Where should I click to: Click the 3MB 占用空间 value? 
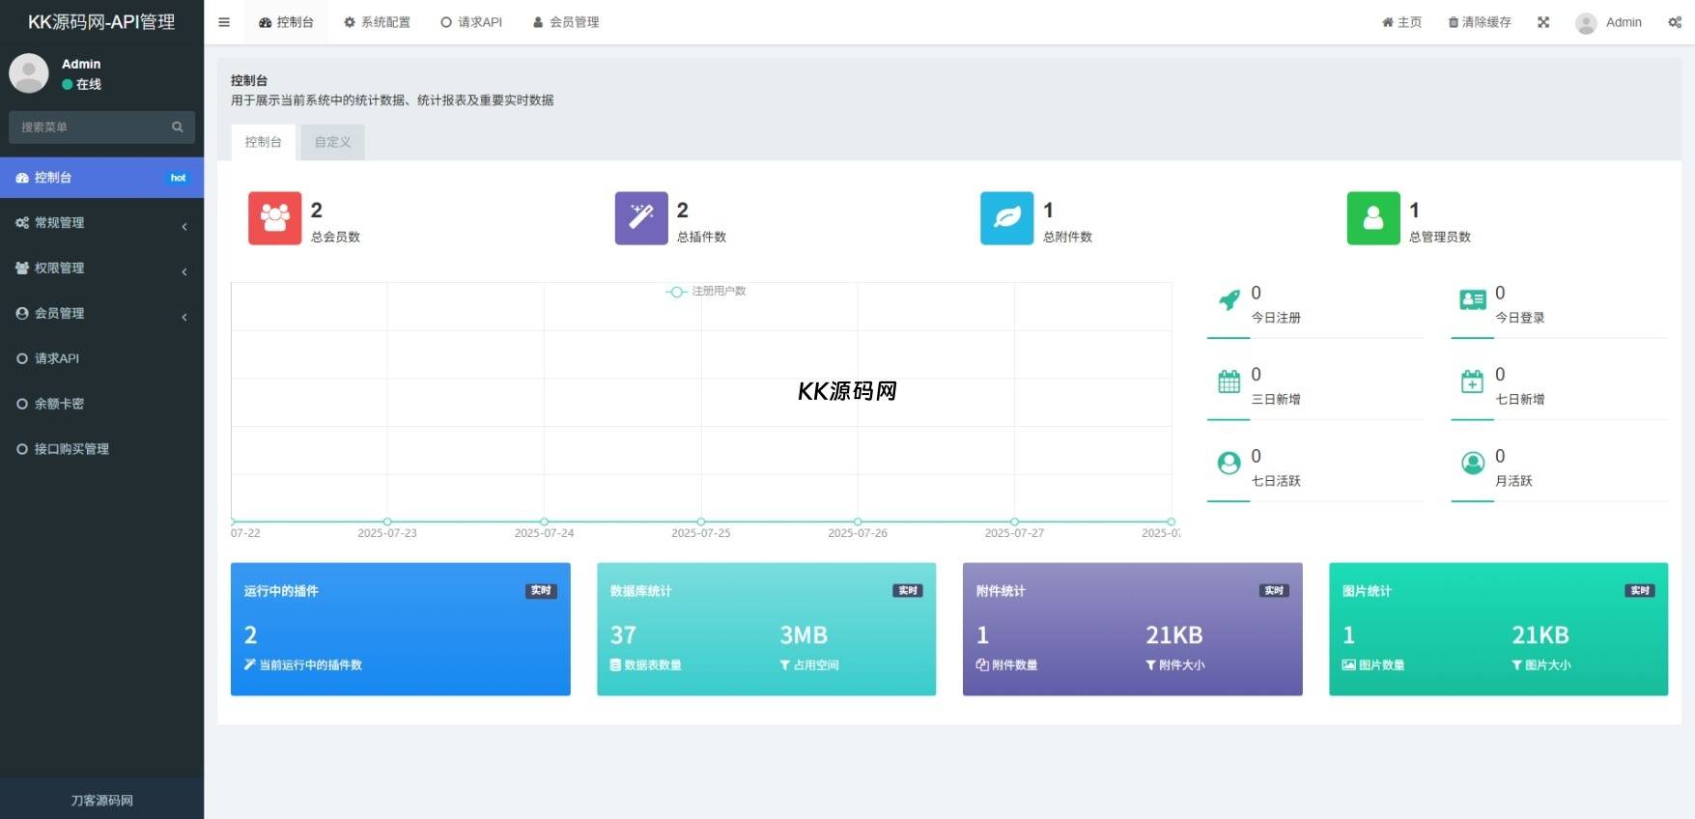point(804,635)
